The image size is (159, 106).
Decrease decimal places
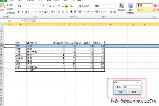(114, 12)
